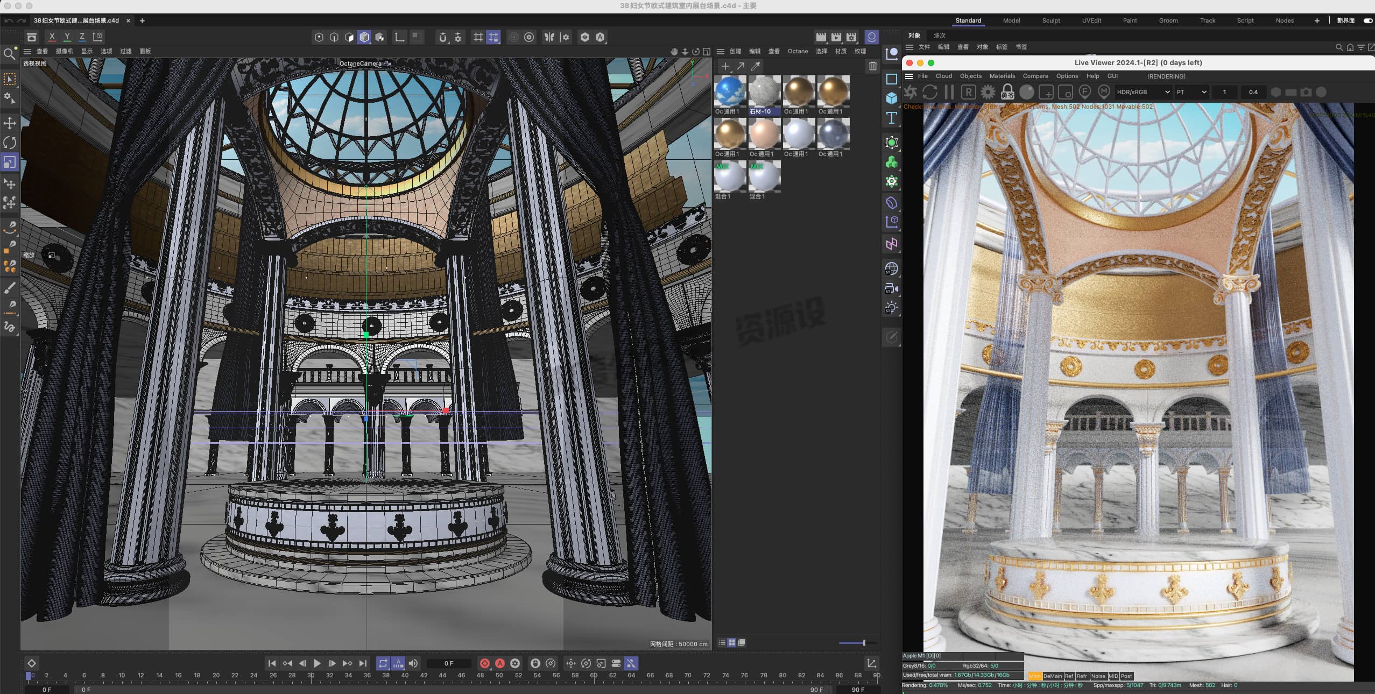The image size is (1375, 694).
Task: Click frame 44 on timeline ruler
Action: pos(442,675)
